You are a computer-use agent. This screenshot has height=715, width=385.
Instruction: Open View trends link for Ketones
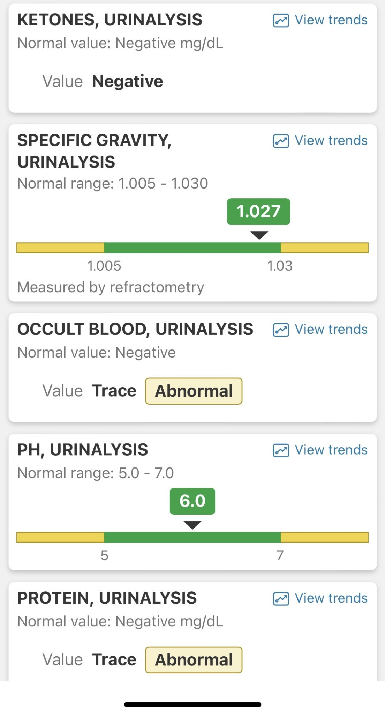[331, 20]
